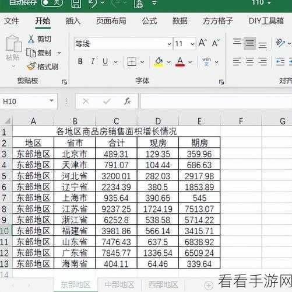Image resolution: width=292 pixels, height=292 pixels.
Task: Switch to the 开始 tab
Action: click(x=43, y=20)
